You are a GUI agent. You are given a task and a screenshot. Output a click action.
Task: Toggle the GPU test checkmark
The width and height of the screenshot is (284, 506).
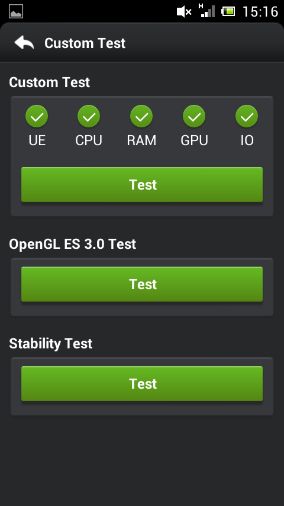point(194,116)
